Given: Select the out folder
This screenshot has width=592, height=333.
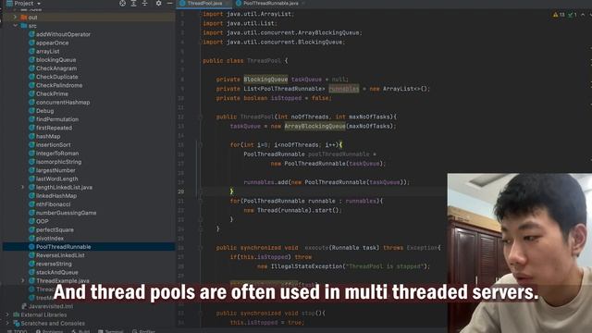Looking at the screenshot, I should pyautogui.click(x=29, y=17).
